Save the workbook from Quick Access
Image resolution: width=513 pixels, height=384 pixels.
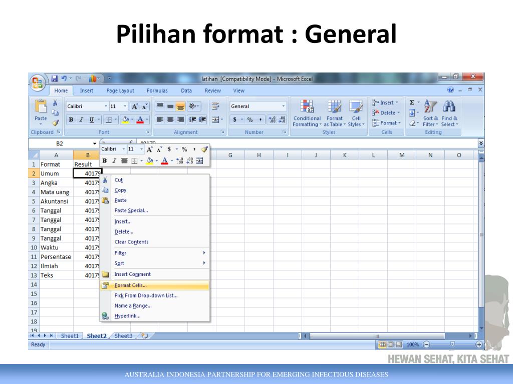click(x=55, y=78)
